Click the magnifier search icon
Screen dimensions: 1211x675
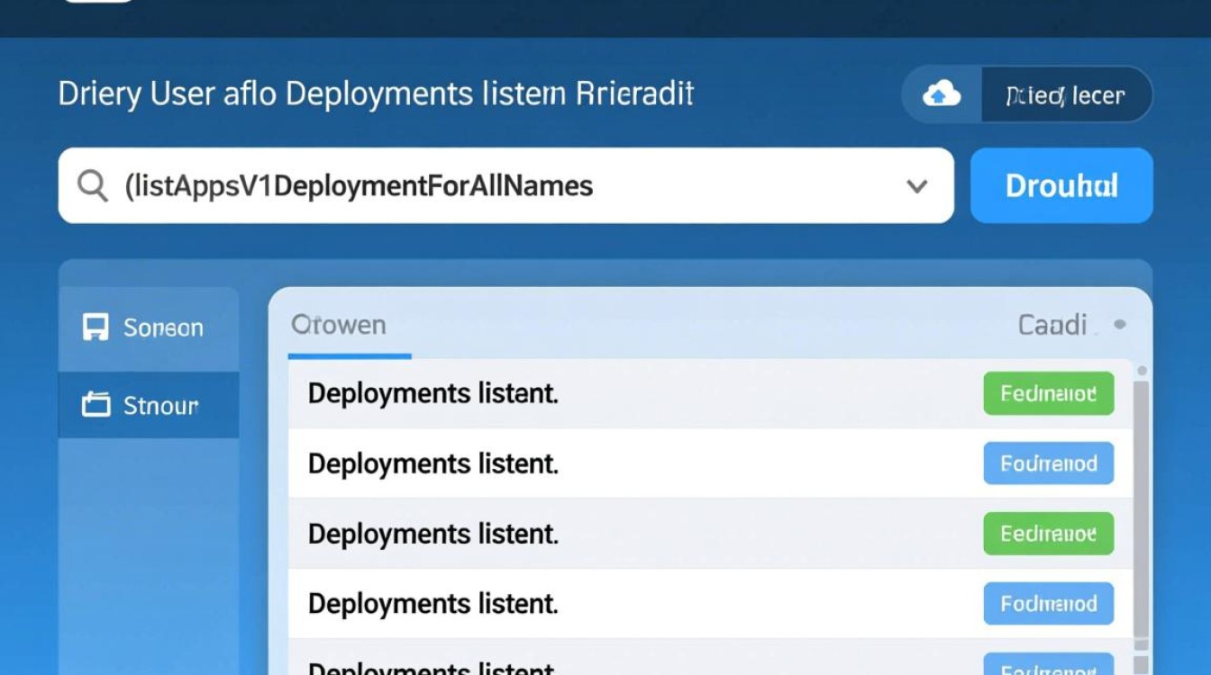[x=92, y=185]
